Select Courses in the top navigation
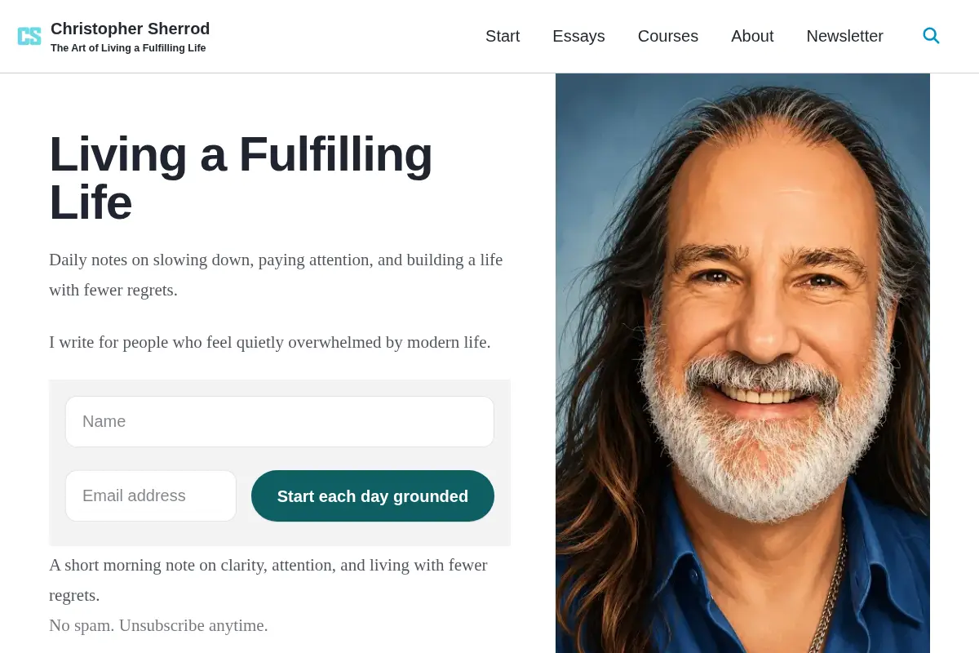The height and width of the screenshot is (653, 979). (x=668, y=36)
